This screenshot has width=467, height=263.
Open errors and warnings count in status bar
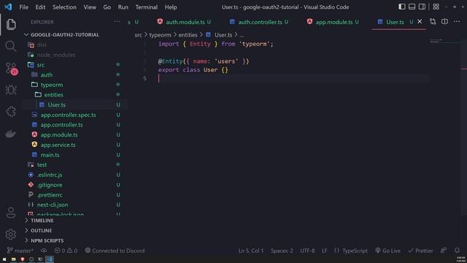tap(66, 251)
